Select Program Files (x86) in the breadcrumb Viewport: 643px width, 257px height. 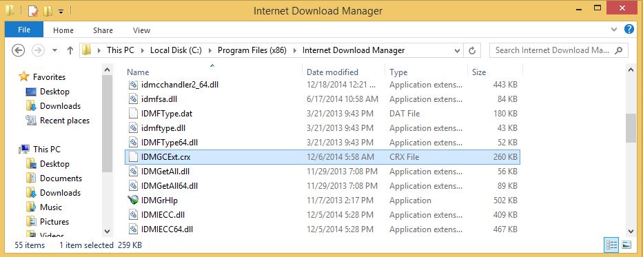click(x=252, y=50)
